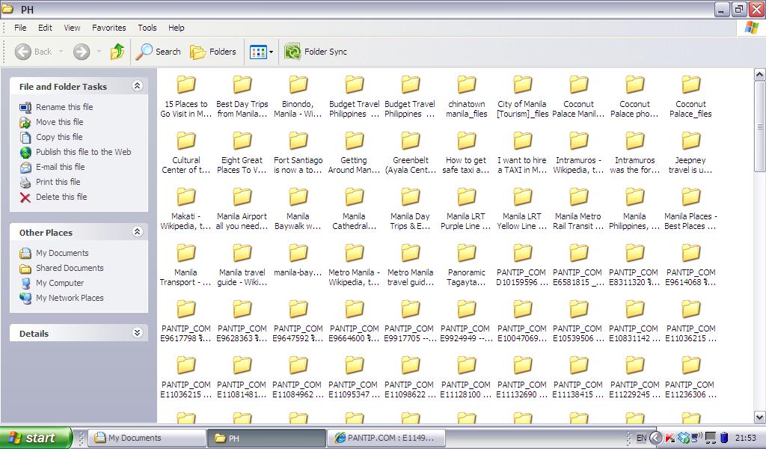Image resolution: width=766 pixels, height=449 pixels.
Task: Collapse the Other Places panel
Action: point(138,232)
